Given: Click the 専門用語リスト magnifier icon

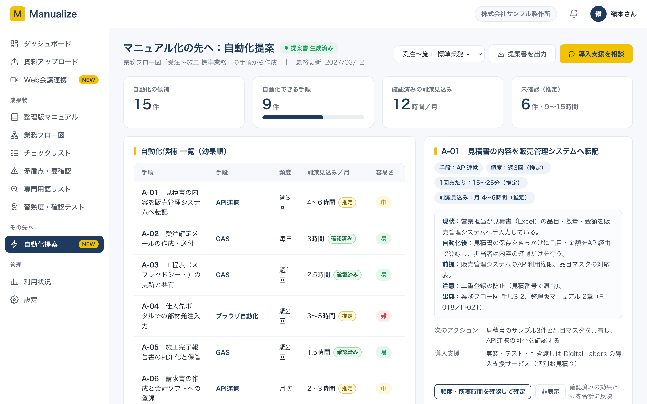Looking at the screenshot, I should pyautogui.click(x=14, y=189).
